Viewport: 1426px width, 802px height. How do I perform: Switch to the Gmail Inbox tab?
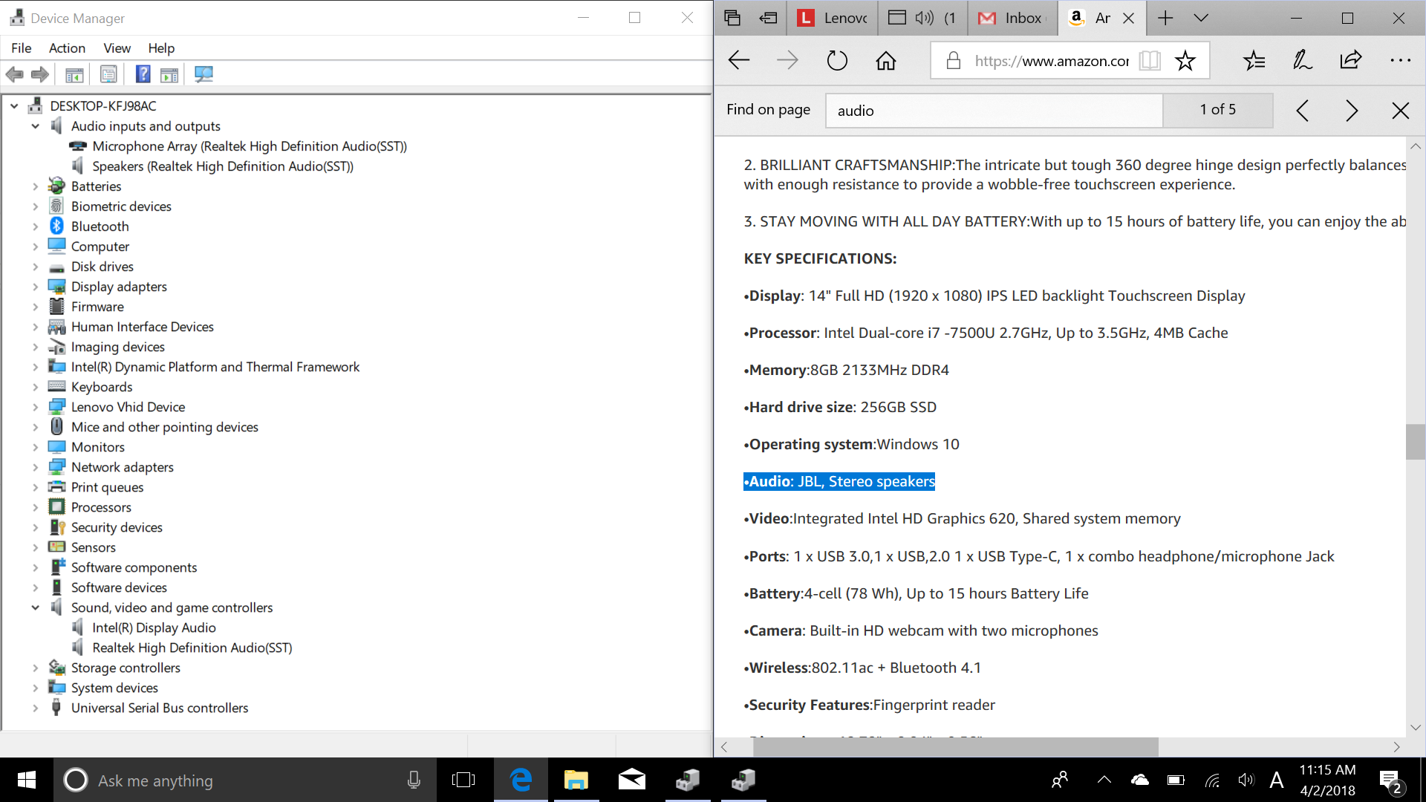(x=1013, y=18)
